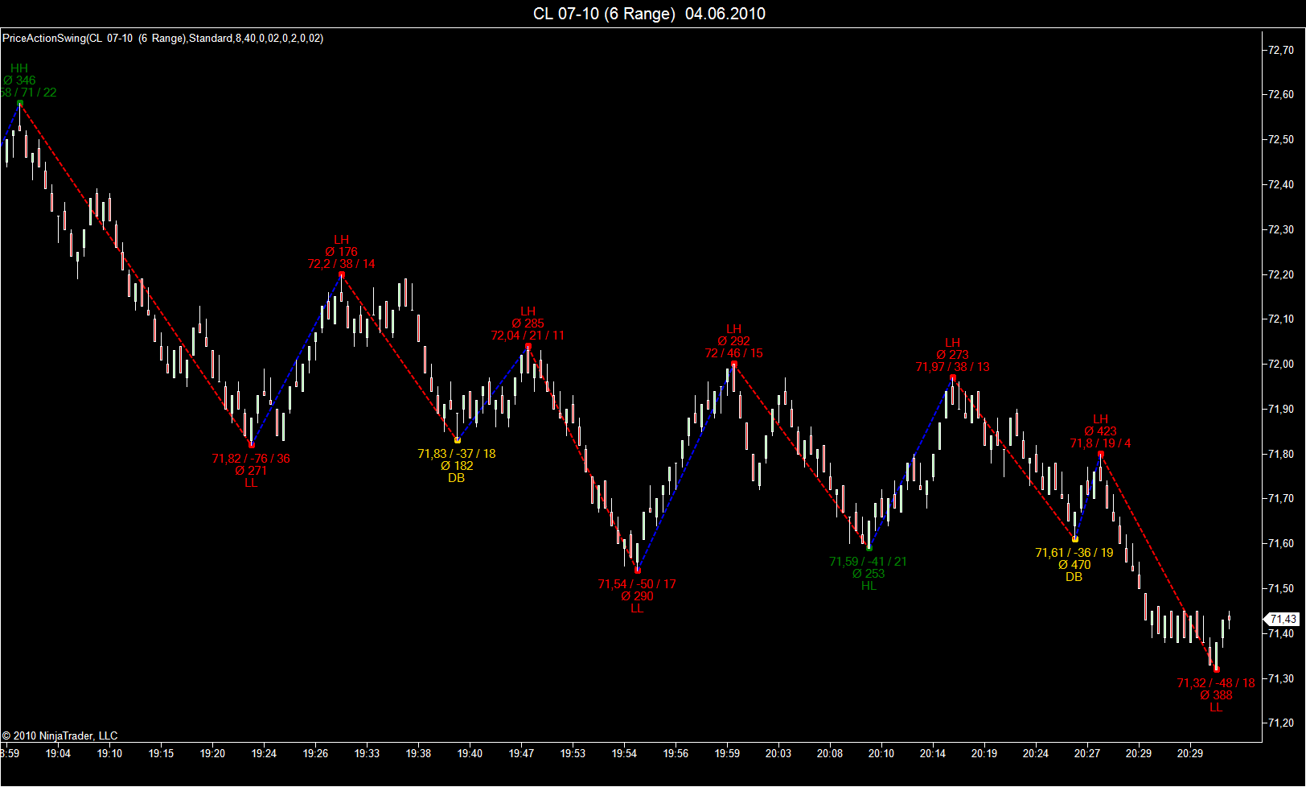Screen dimensions: 1306x787
Task: Select the LH swing point labeled 72,2 / 38 / 14
Action: pyautogui.click(x=342, y=274)
